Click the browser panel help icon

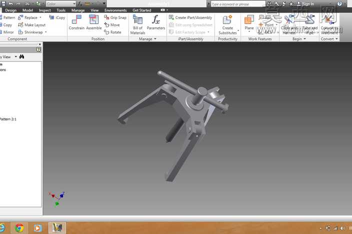tap(38, 49)
